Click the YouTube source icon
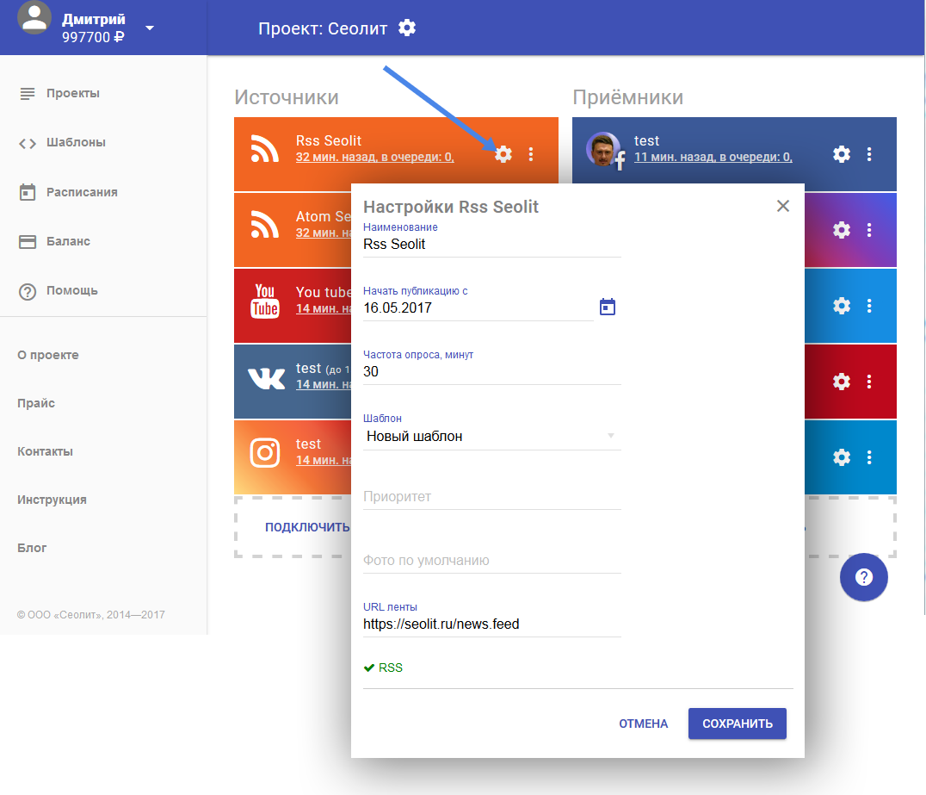The width and height of the screenshot is (926, 795). [265, 301]
